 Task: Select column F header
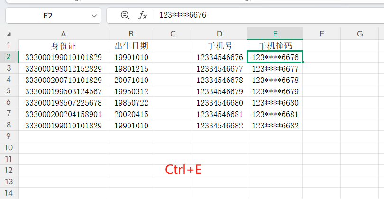321,34
